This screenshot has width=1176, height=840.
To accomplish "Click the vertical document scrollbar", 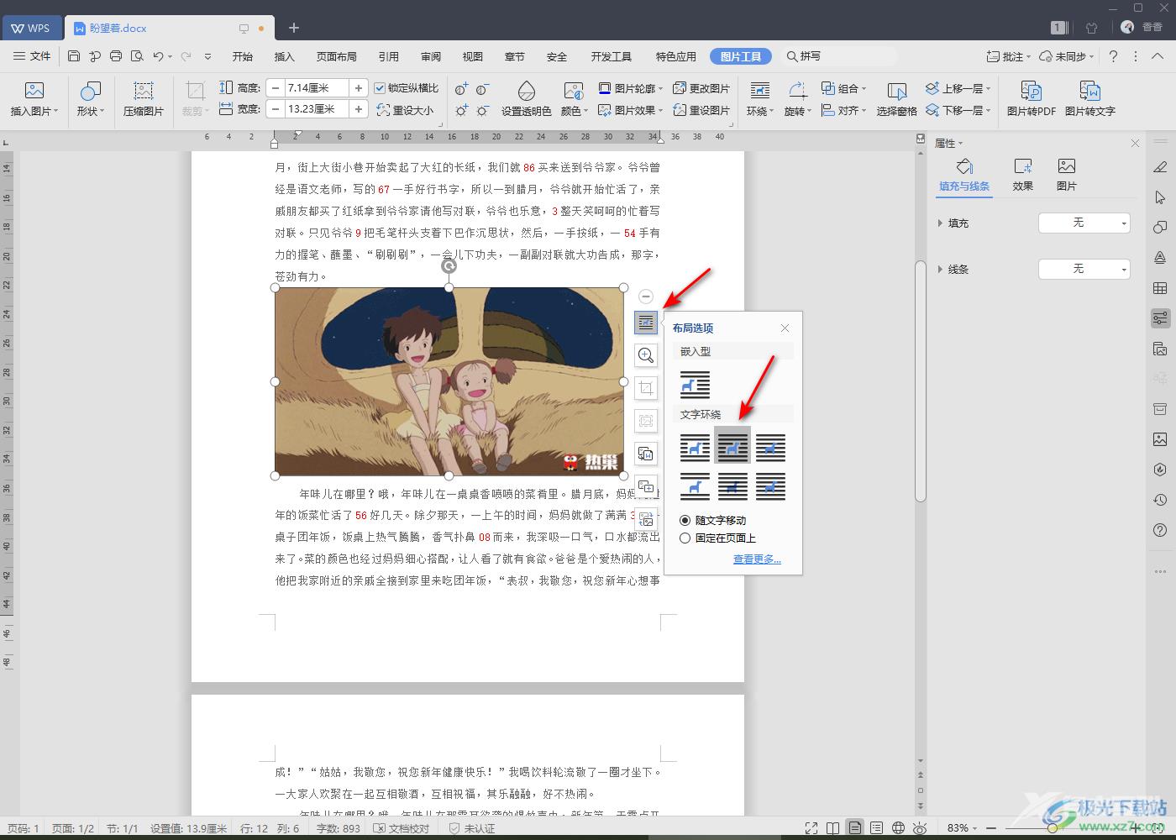I will pos(921,381).
